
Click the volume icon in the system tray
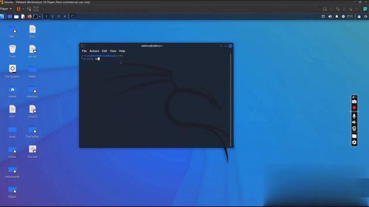(330, 17)
